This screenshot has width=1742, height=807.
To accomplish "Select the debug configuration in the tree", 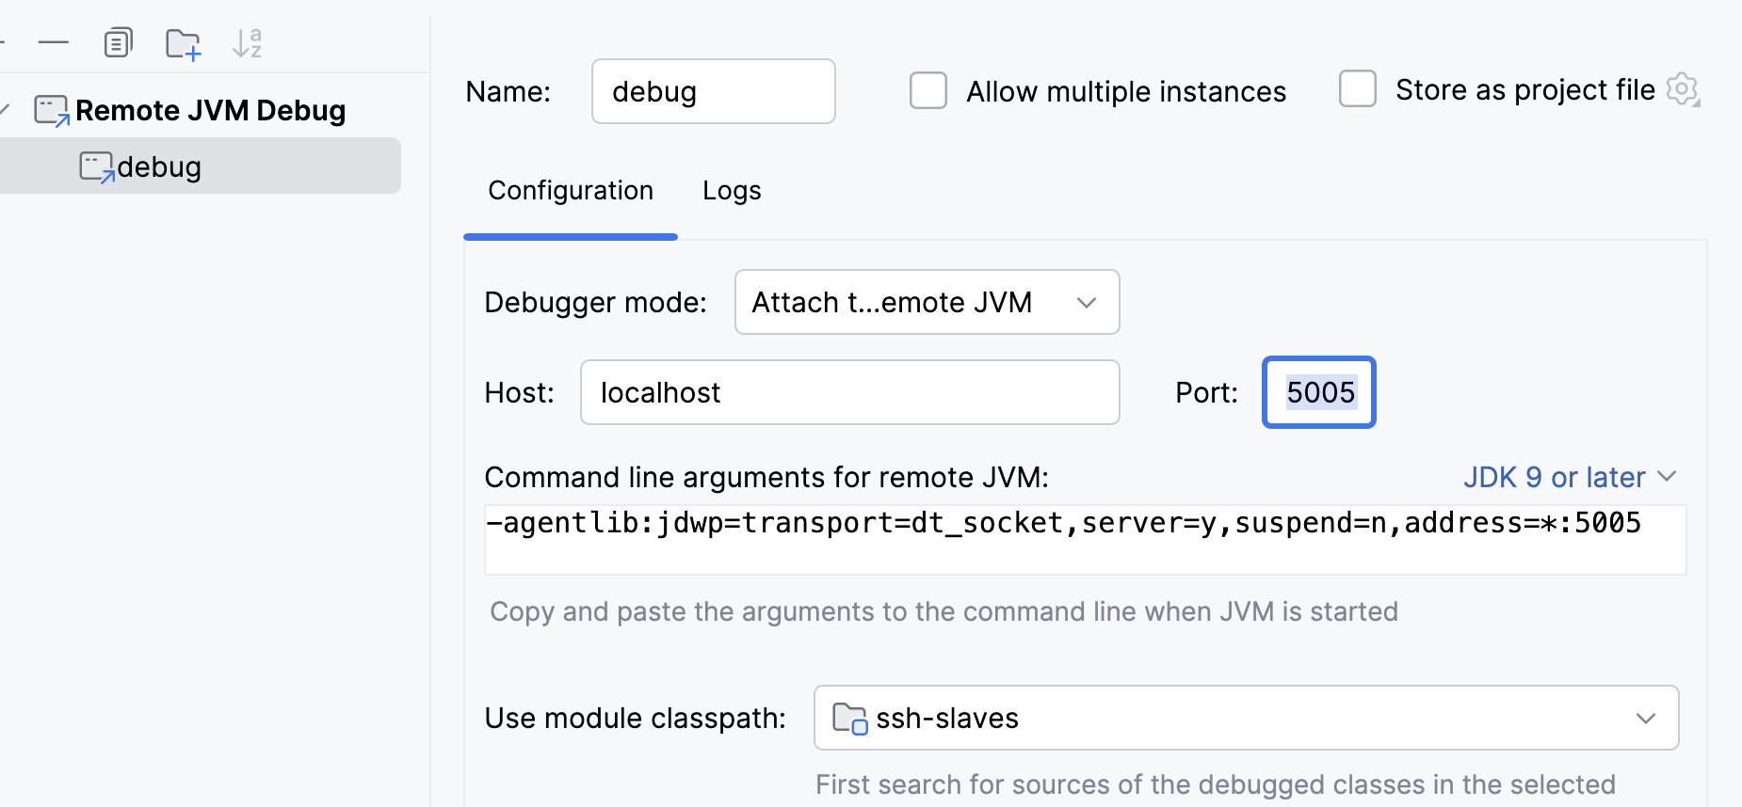I will [x=201, y=166].
